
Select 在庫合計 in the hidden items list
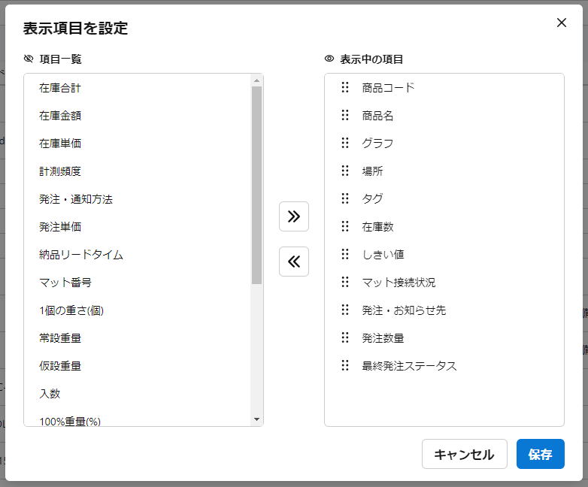click(60, 88)
